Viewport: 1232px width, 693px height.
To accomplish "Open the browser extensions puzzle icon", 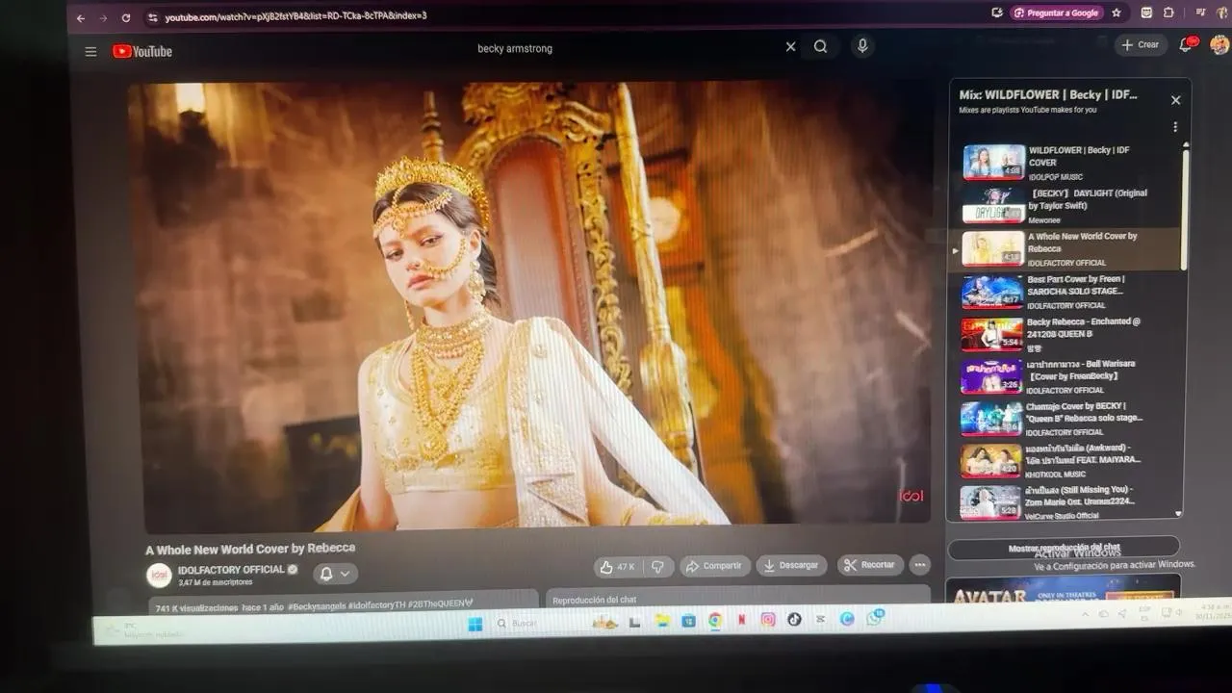I will (x=1168, y=13).
